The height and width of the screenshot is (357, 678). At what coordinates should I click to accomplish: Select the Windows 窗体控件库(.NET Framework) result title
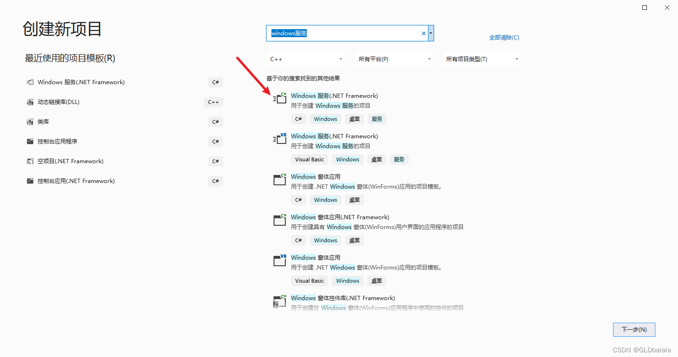(x=343, y=298)
